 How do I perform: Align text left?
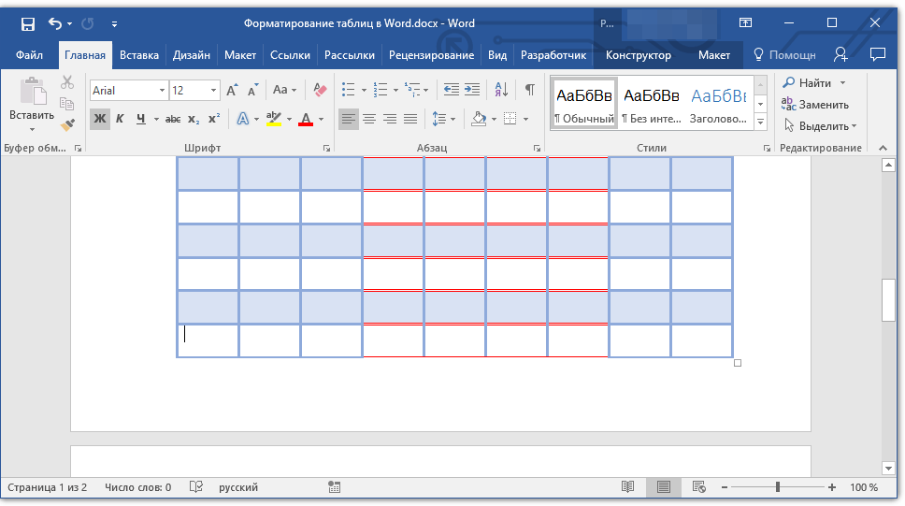pyautogui.click(x=348, y=119)
